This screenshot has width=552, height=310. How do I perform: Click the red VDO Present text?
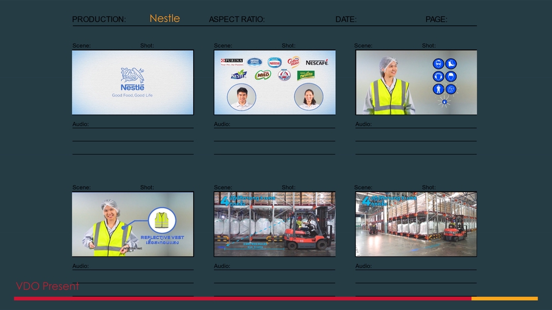click(48, 286)
